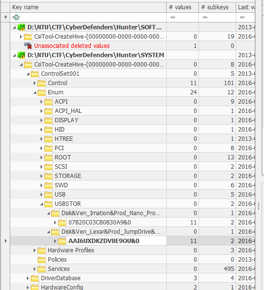Click the 07B20C03C80830A9&0 folder icon
Screen dimensions: 264x290
click(62, 223)
